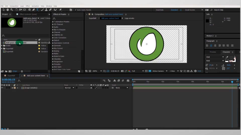Select the Rotation tool

[16, 10]
